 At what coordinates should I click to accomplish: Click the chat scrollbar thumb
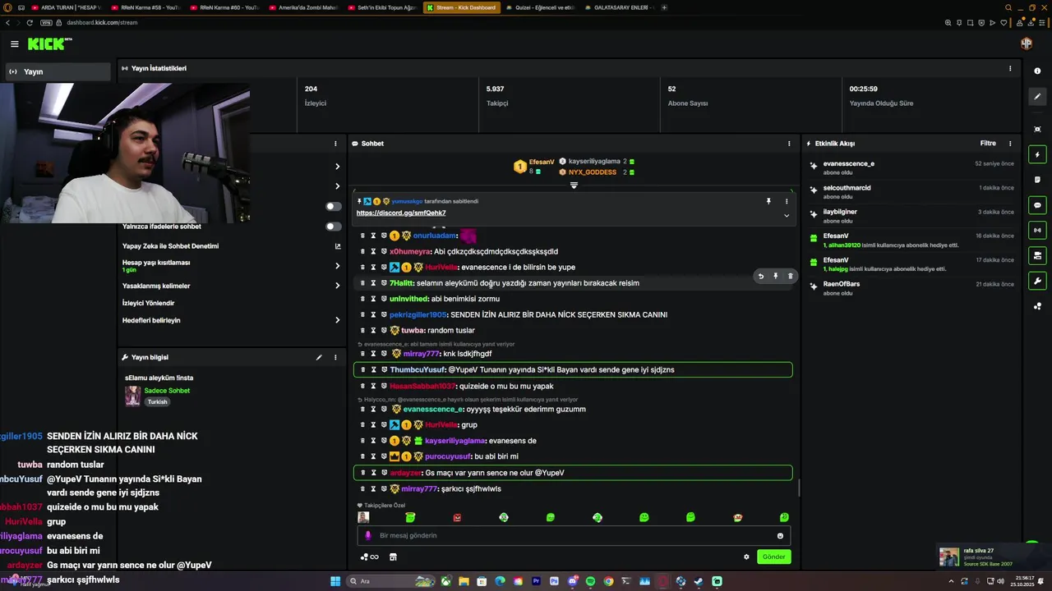799,488
